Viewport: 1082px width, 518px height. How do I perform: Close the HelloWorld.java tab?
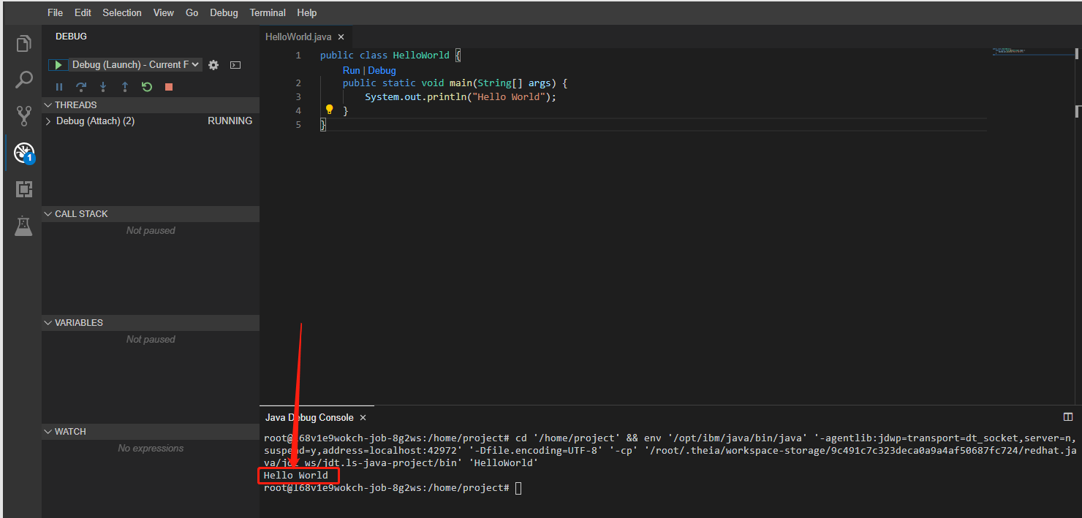pyautogui.click(x=341, y=37)
